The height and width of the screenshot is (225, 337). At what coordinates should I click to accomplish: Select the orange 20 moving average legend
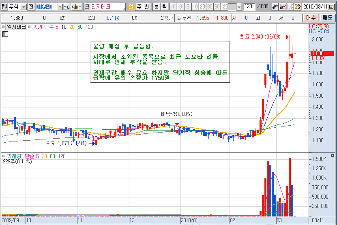tap(72, 27)
